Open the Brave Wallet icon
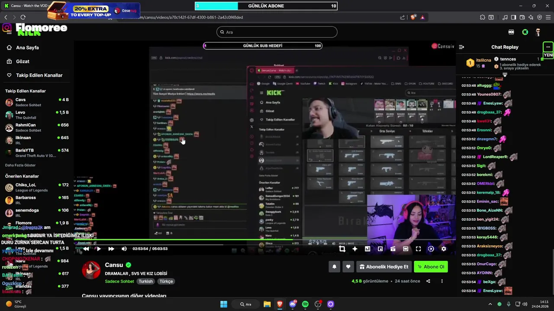The image size is (554, 311). [x=522, y=17]
